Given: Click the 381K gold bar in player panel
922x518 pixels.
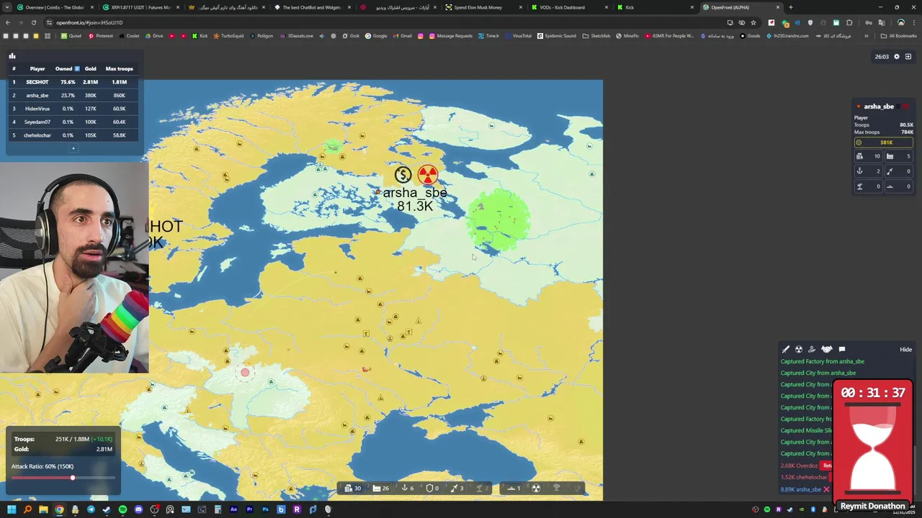Looking at the screenshot, I should (x=884, y=142).
